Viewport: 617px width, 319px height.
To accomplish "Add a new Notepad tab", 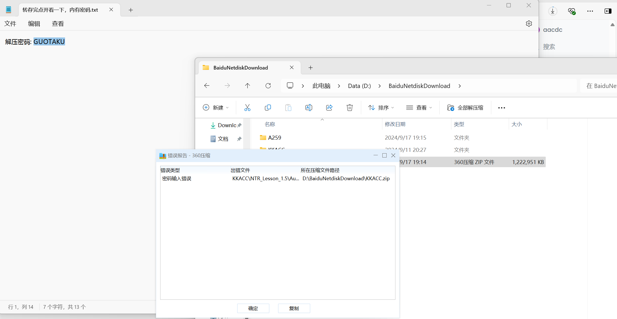I will pos(131,10).
